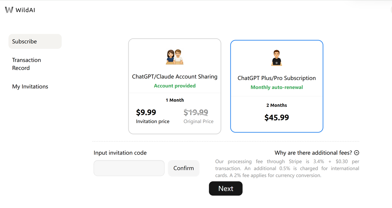Click the "2 Months" duration label
Viewport: 392px width, 208px height.
[x=277, y=105]
